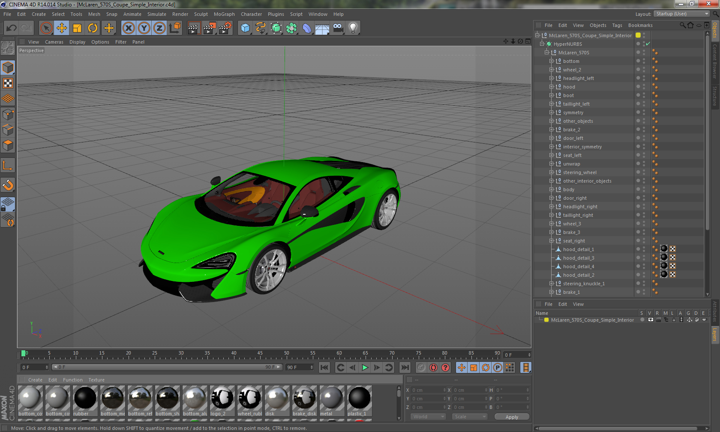This screenshot has width=720, height=432.
Task: Toggle editor visibility dot for body
Action: [644, 188]
